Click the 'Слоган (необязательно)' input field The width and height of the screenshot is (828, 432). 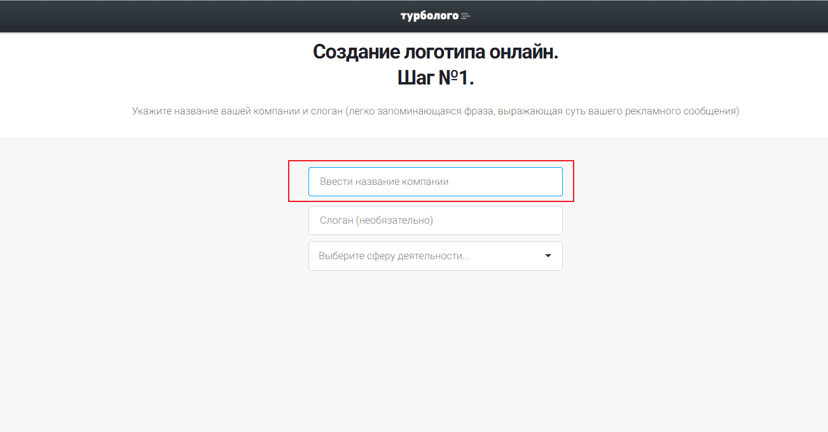tap(435, 220)
